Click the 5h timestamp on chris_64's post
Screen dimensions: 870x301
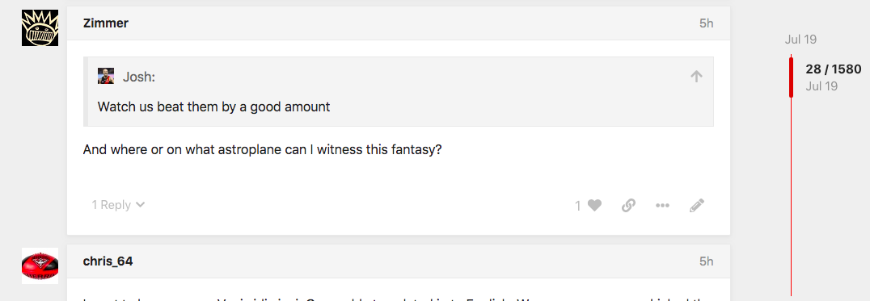tap(707, 261)
